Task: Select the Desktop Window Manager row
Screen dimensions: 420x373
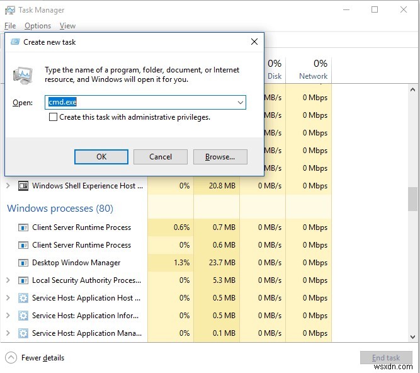Action: [166, 263]
